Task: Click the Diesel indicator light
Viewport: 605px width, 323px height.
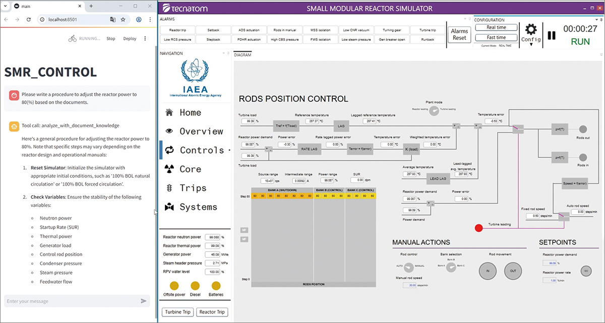Action: [195, 285]
